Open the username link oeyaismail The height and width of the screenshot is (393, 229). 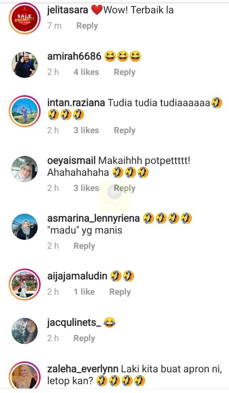click(71, 160)
